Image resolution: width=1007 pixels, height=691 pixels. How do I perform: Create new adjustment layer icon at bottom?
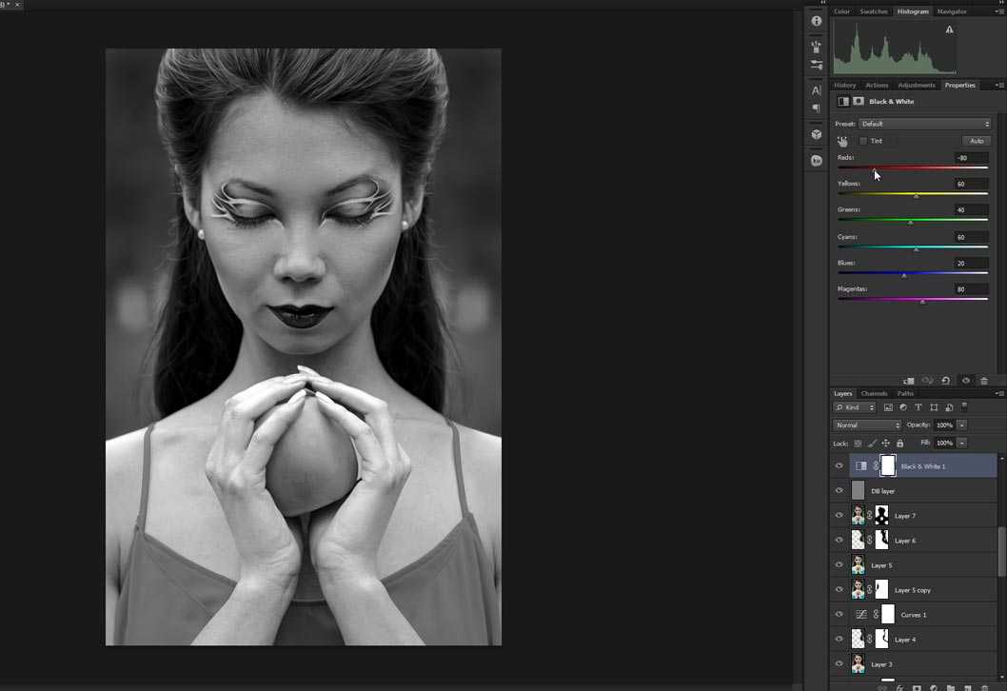(x=933, y=688)
